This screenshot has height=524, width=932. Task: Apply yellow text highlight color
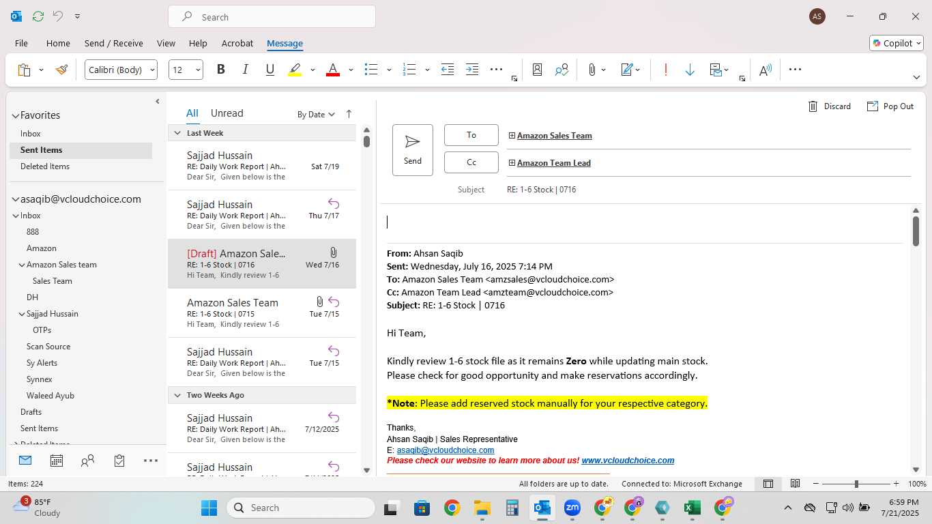click(x=295, y=70)
